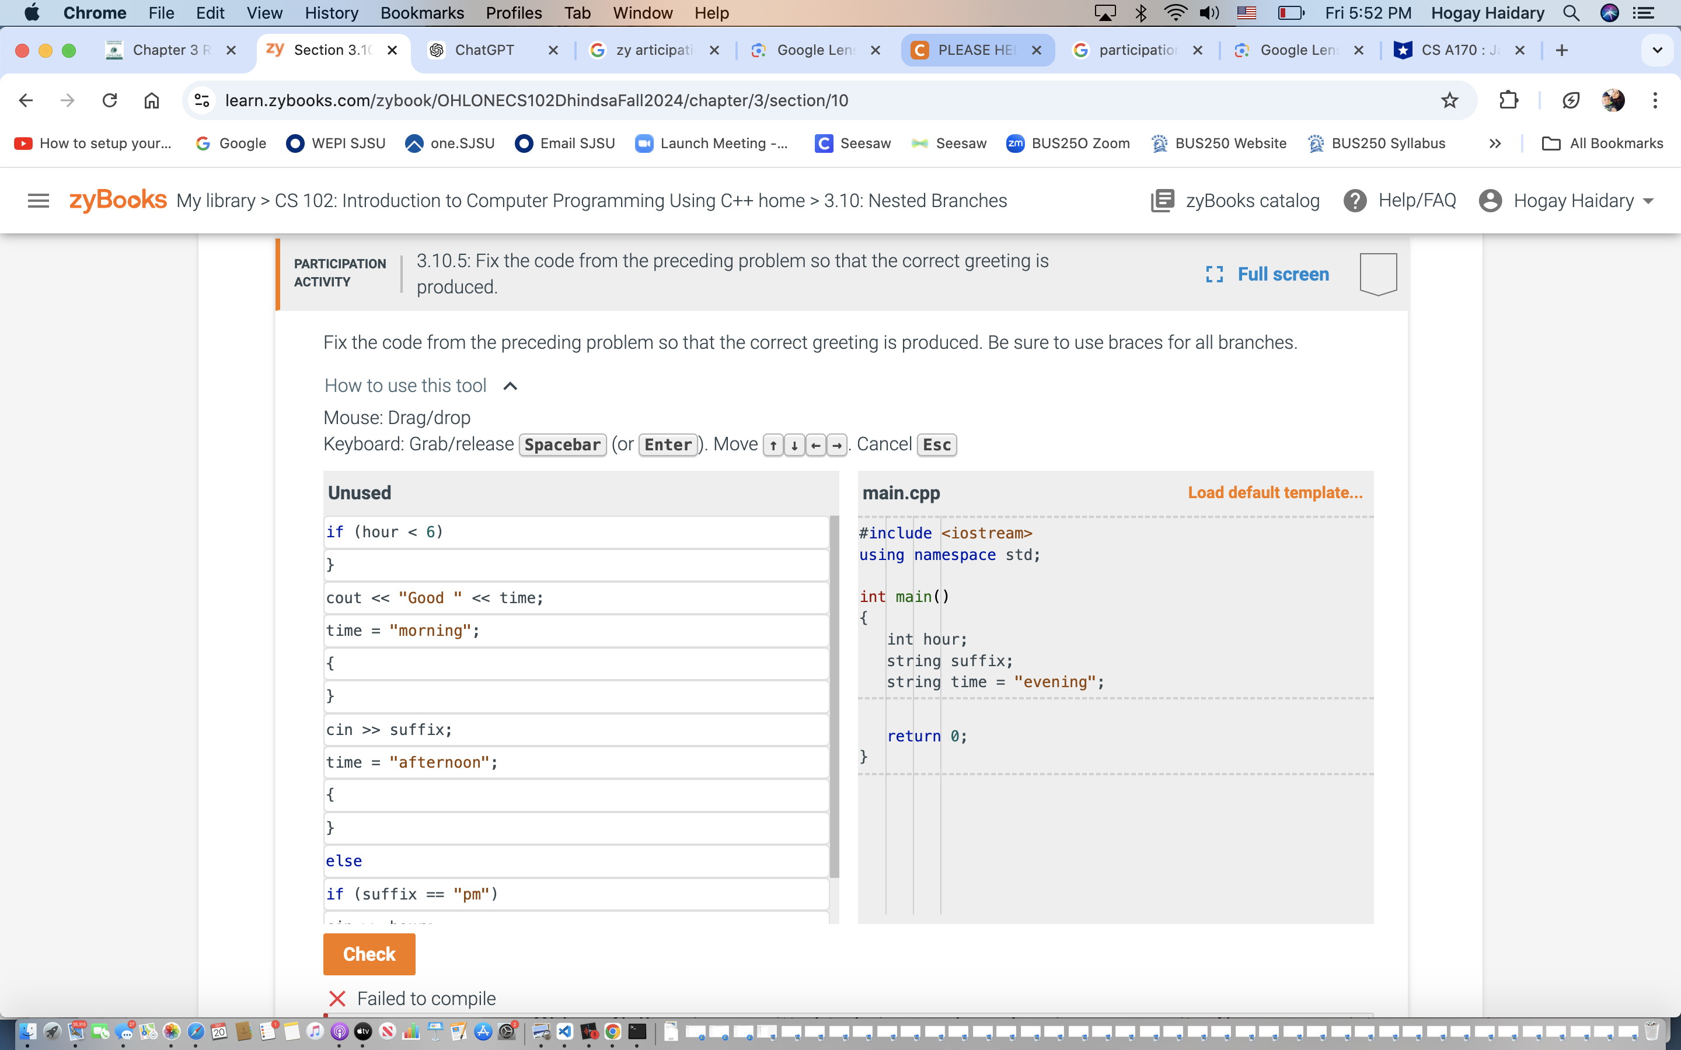Bookmark this page with the star icon
This screenshot has width=1681, height=1050.
1449,100
